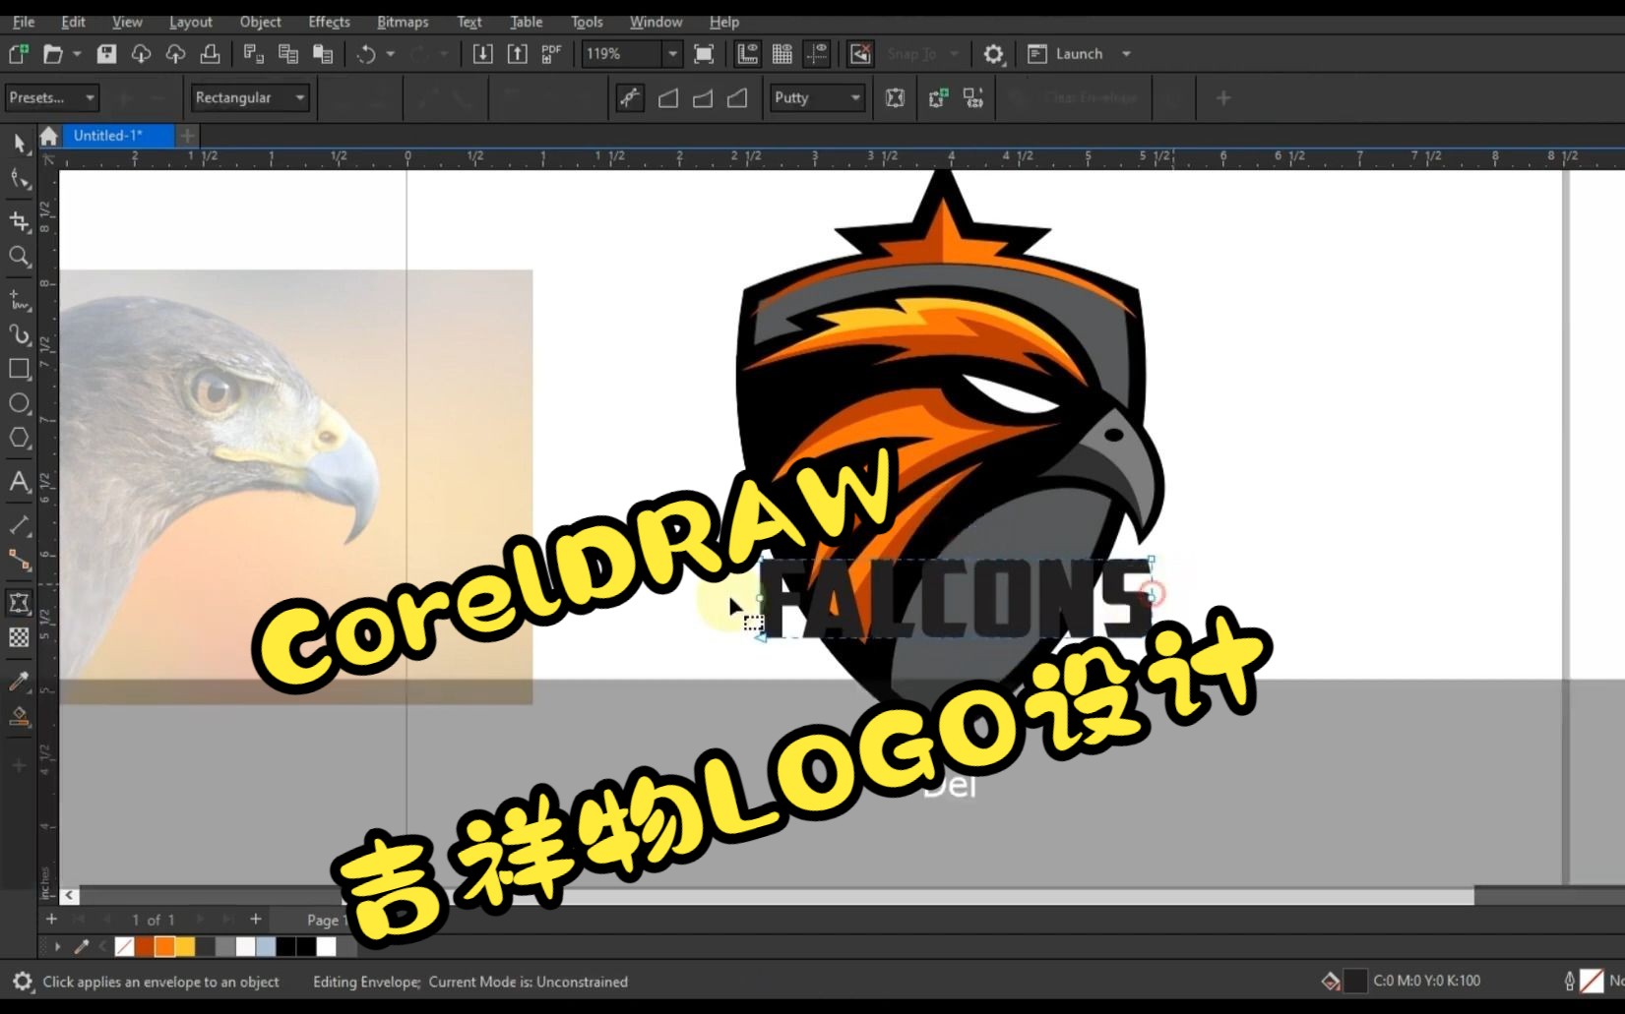Enable Double Arc envelope mode
This screenshot has height=1014, width=1625.
[737, 97]
